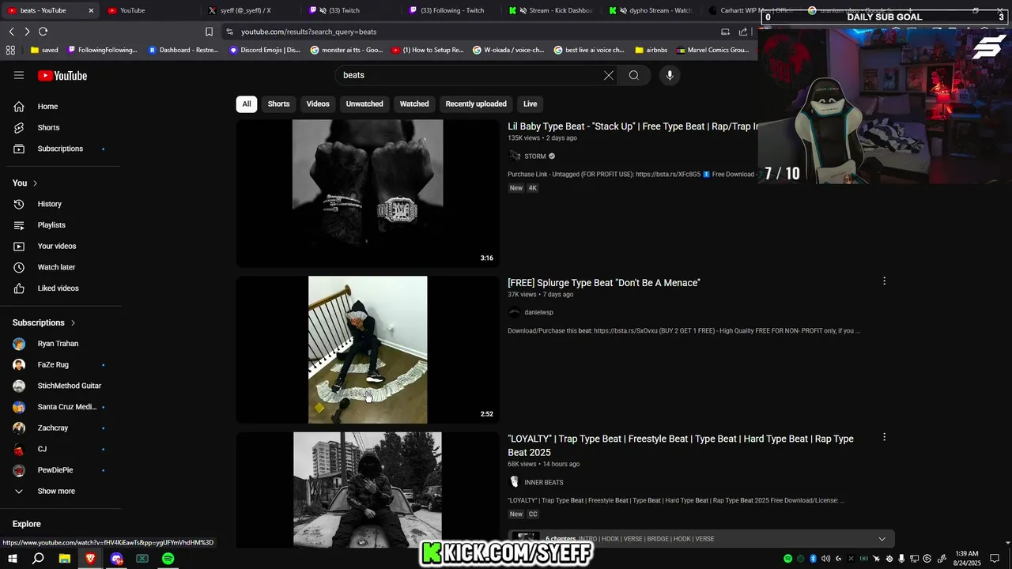Go forward with the browser forward arrow
This screenshot has width=1012, height=569.
coord(27,32)
